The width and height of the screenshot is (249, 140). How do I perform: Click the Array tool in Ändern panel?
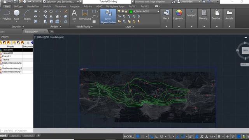click(x=57, y=21)
